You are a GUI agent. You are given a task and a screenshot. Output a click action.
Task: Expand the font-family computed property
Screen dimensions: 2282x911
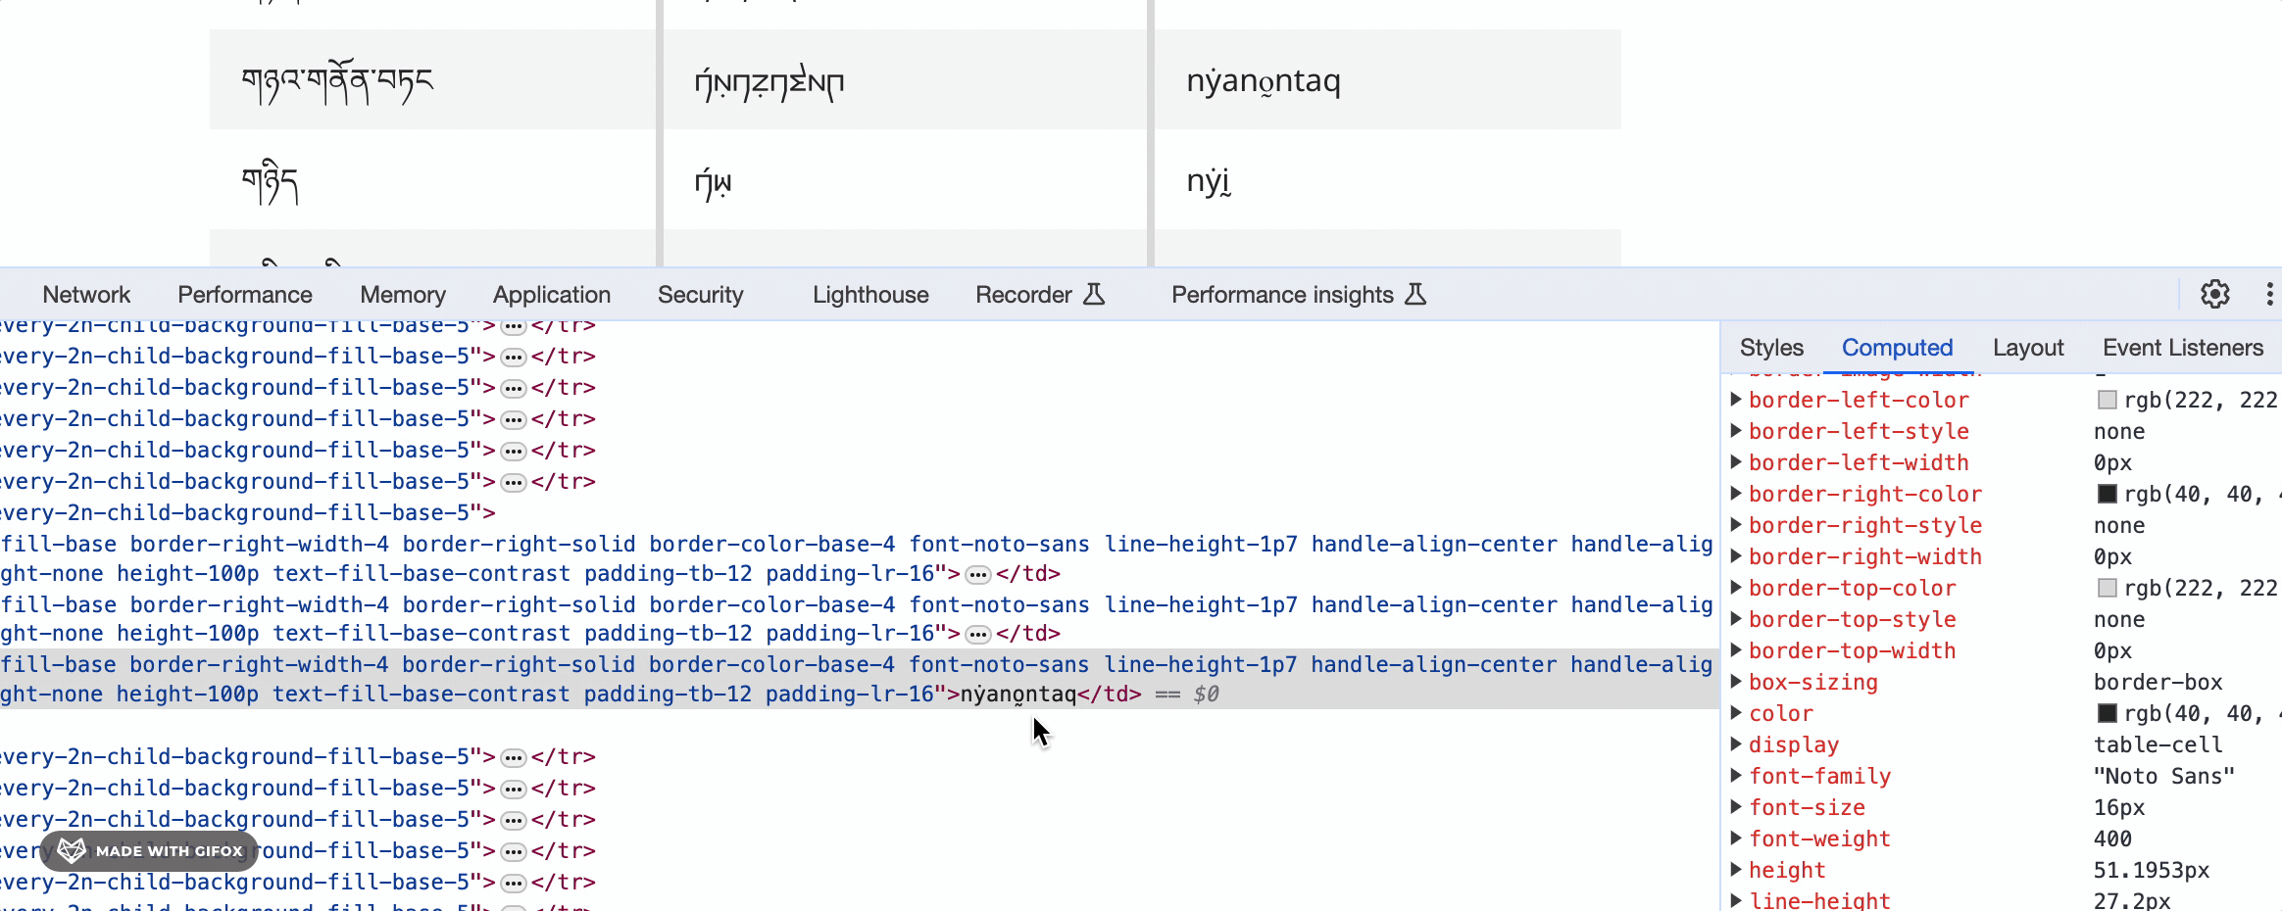tap(1737, 776)
